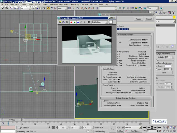Open the Material Editor icon
This screenshot has width=177, height=133.
(140, 8)
